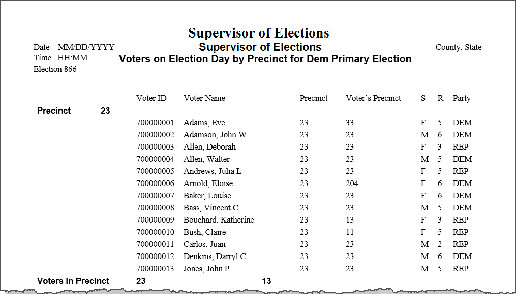This screenshot has height=294, width=516.
Task: Click the Arnold, Eloise row name
Action: coord(208,183)
